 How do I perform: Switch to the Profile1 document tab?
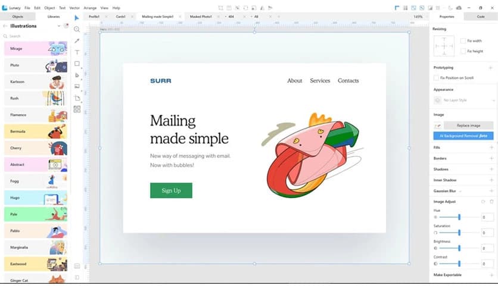94,17
